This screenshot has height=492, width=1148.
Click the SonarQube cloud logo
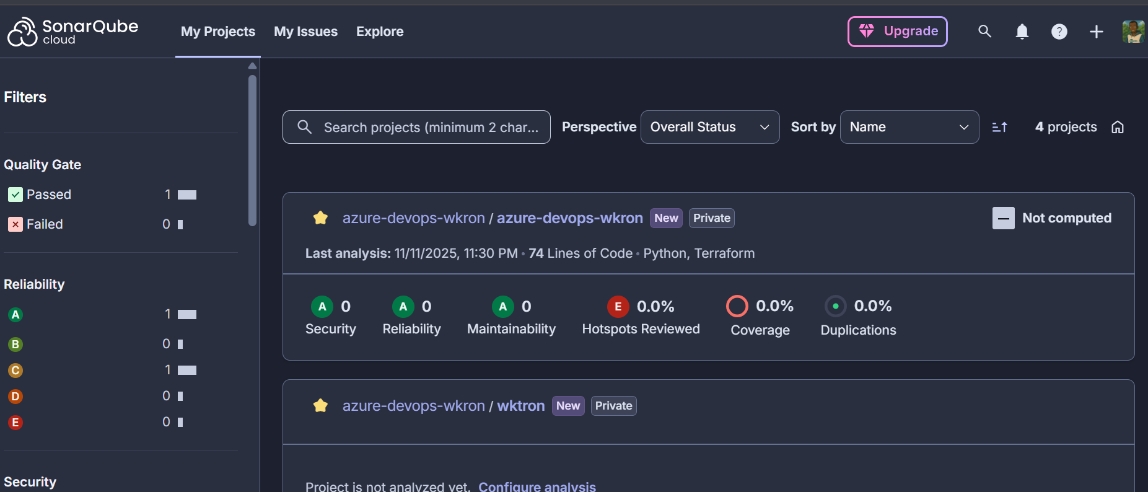click(72, 32)
